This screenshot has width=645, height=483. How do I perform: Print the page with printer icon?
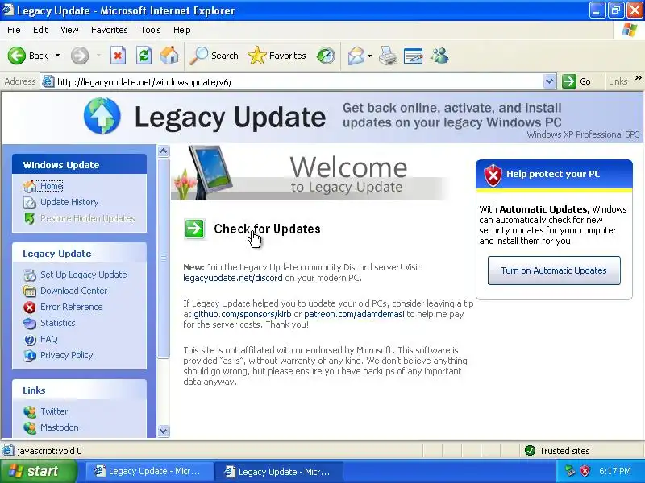pos(388,56)
